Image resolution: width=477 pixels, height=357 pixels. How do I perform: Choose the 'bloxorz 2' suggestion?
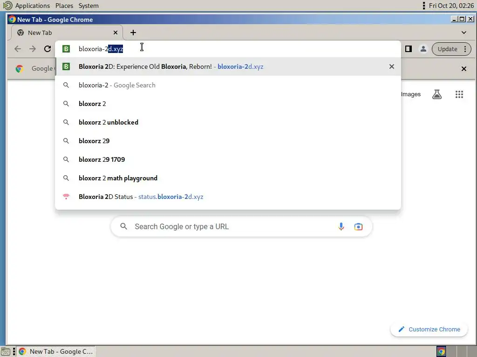coord(228,104)
